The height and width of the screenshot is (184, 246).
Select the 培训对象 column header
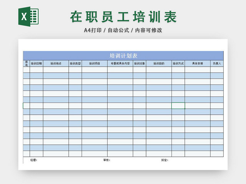[140, 64]
